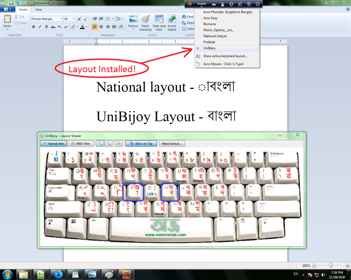Switch Layout Viewer to Normal View

pyautogui.click(x=54, y=144)
